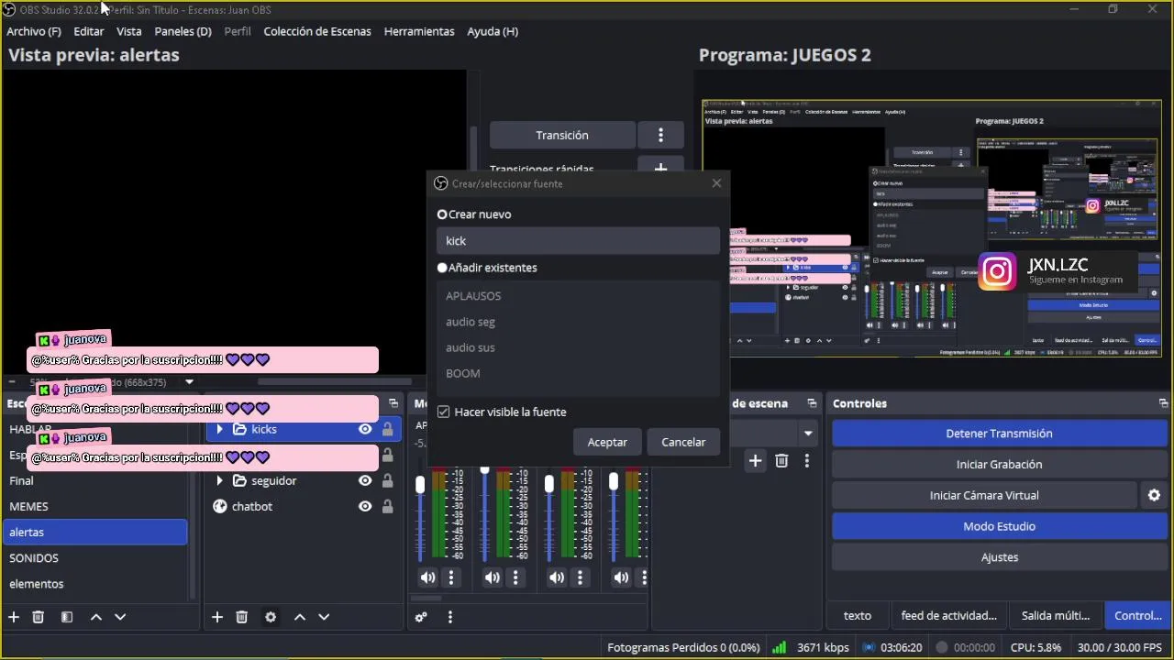Open virtual camera settings gear

pos(1154,495)
